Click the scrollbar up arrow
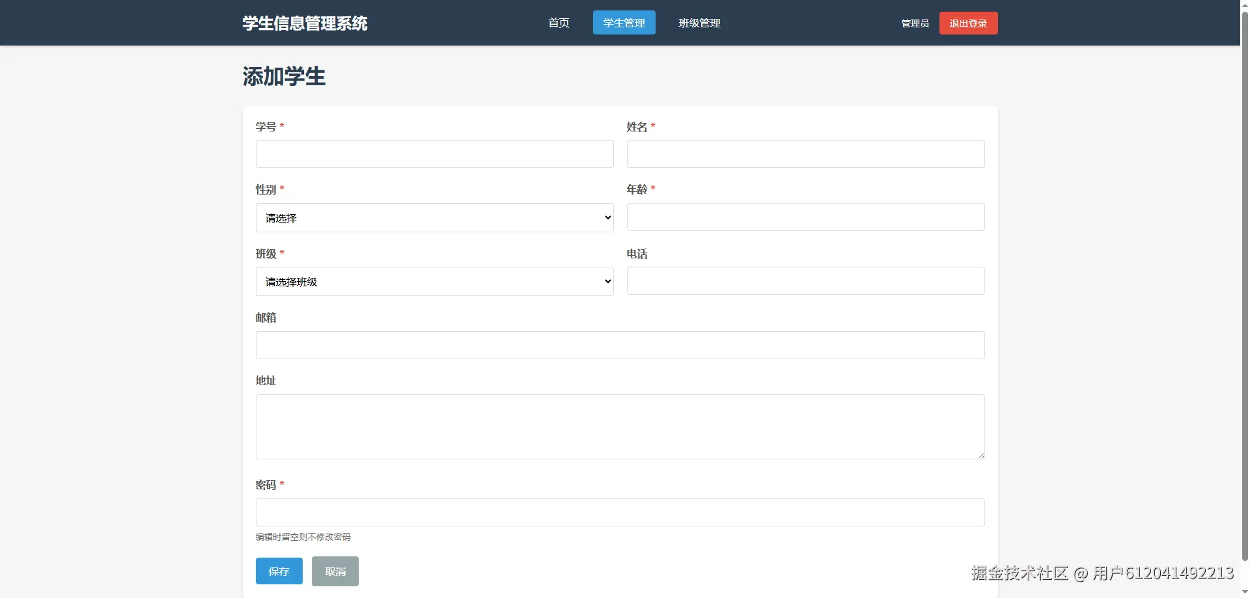 1244,4
